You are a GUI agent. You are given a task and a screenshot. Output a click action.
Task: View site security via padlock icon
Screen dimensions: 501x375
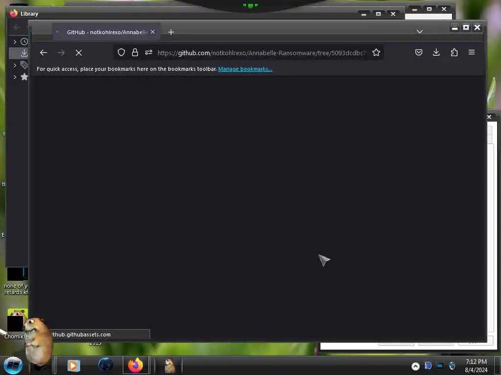(135, 52)
